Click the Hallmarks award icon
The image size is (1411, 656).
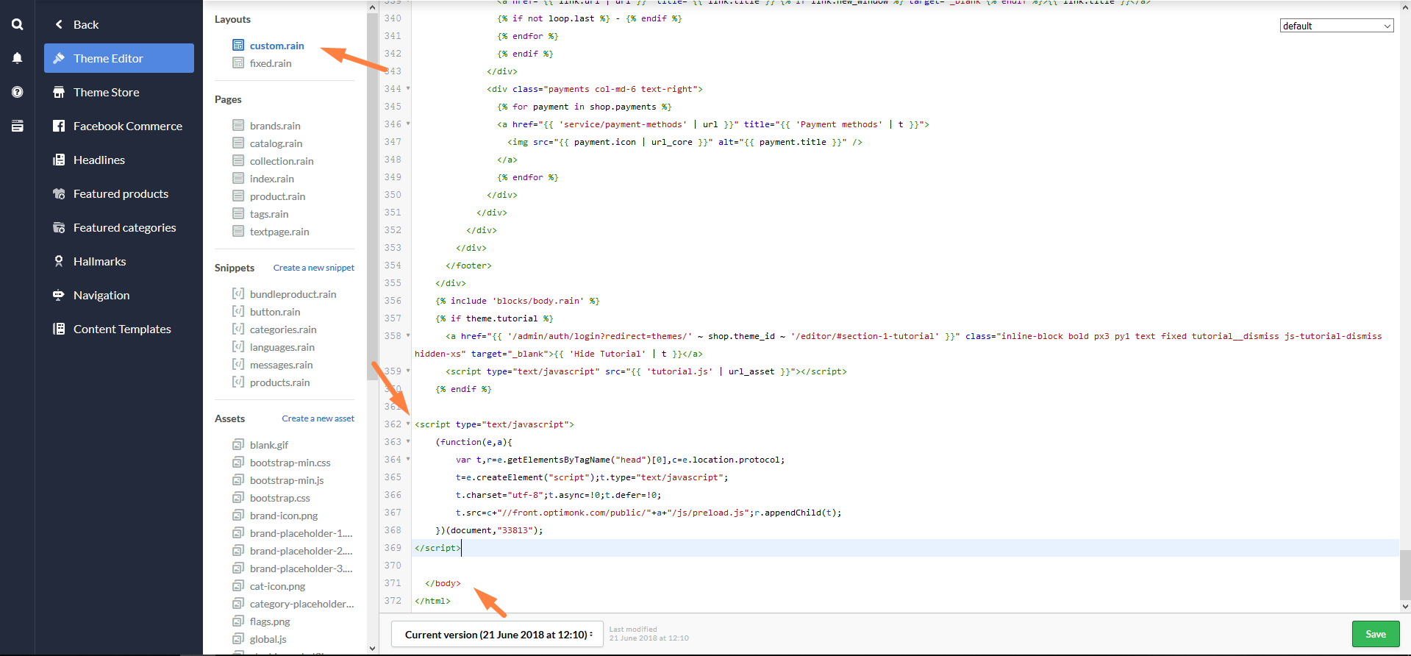point(59,261)
